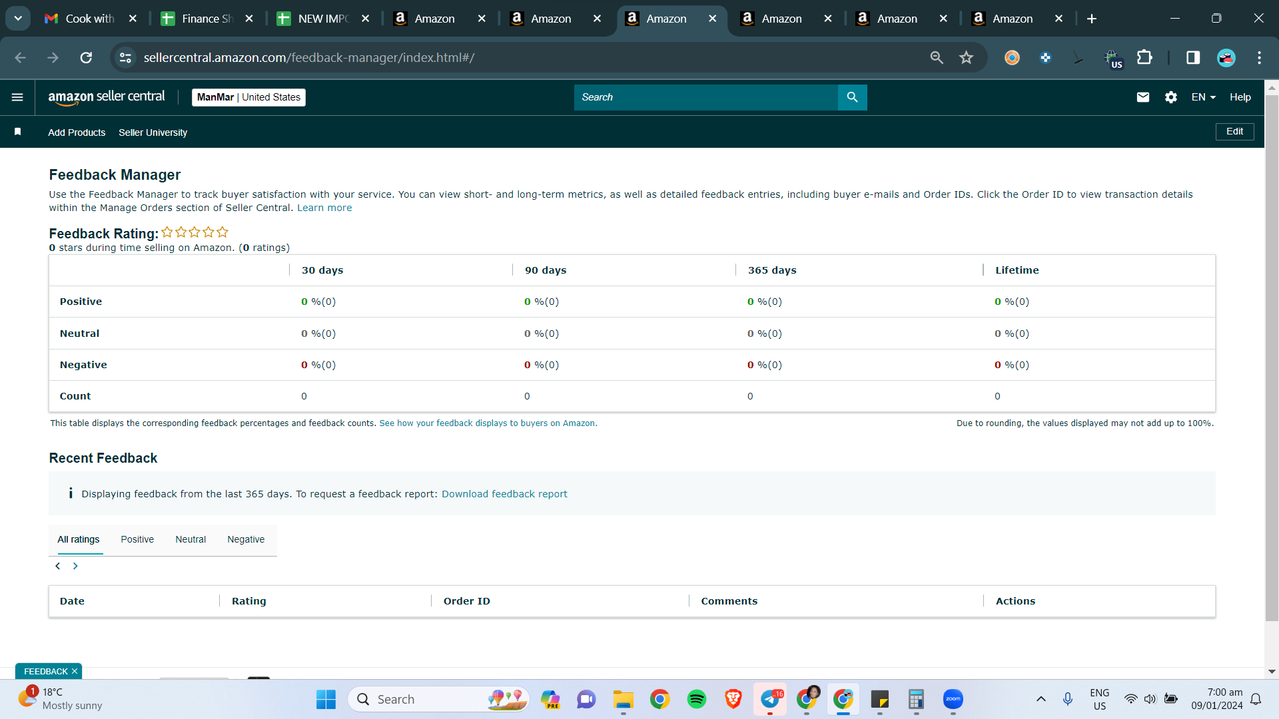Click the Learn more link
Image resolution: width=1279 pixels, height=719 pixels.
coord(324,208)
